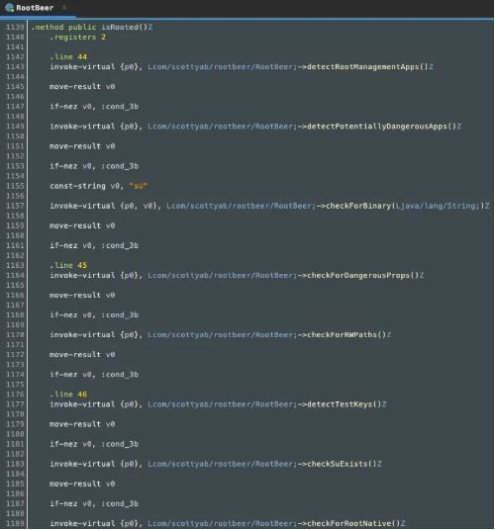Click 'move-result v0' on line 1151
This screenshot has width=495, height=530.
pyautogui.click(x=82, y=146)
